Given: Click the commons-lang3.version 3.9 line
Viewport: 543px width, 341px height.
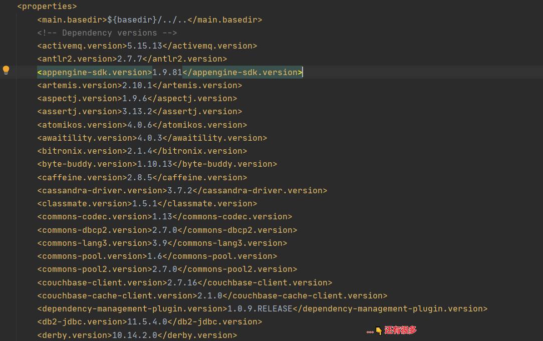Looking at the screenshot, I should click(162, 243).
